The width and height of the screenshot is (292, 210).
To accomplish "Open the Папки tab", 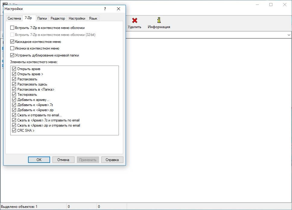I will tap(42, 18).
